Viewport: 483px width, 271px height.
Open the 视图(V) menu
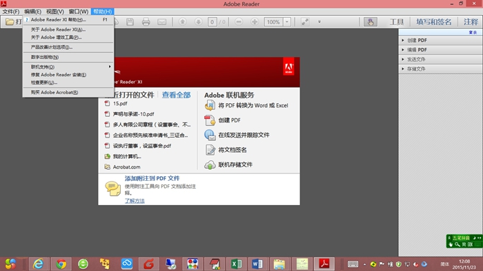coord(55,12)
